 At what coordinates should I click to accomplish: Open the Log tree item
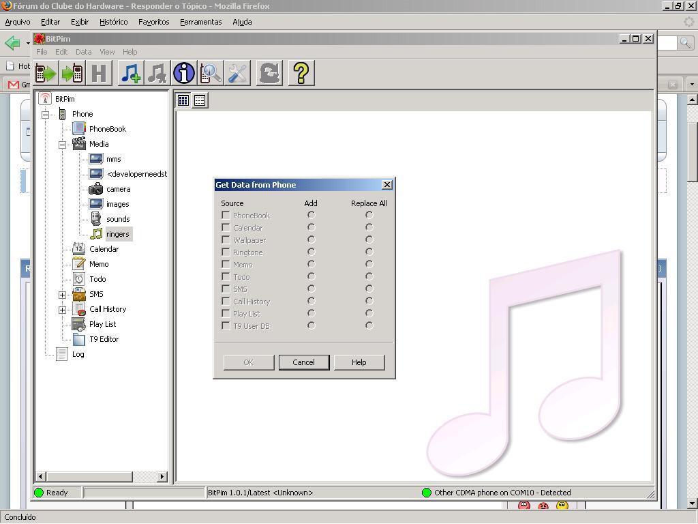pos(78,354)
